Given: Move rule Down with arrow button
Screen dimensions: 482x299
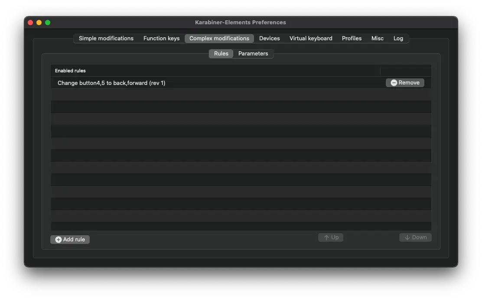Looking at the screenshot, I should 415,237.
